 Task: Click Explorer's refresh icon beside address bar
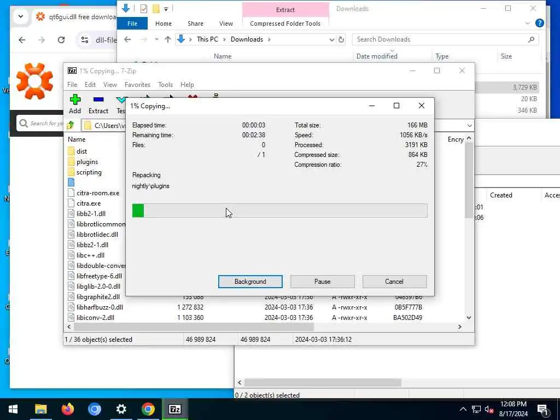coord(341,39)
